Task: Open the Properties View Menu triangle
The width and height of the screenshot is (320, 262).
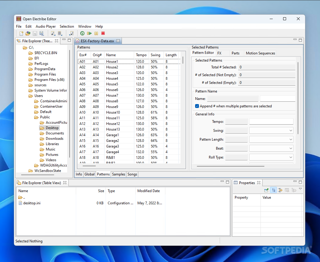Action: [300, 189]
